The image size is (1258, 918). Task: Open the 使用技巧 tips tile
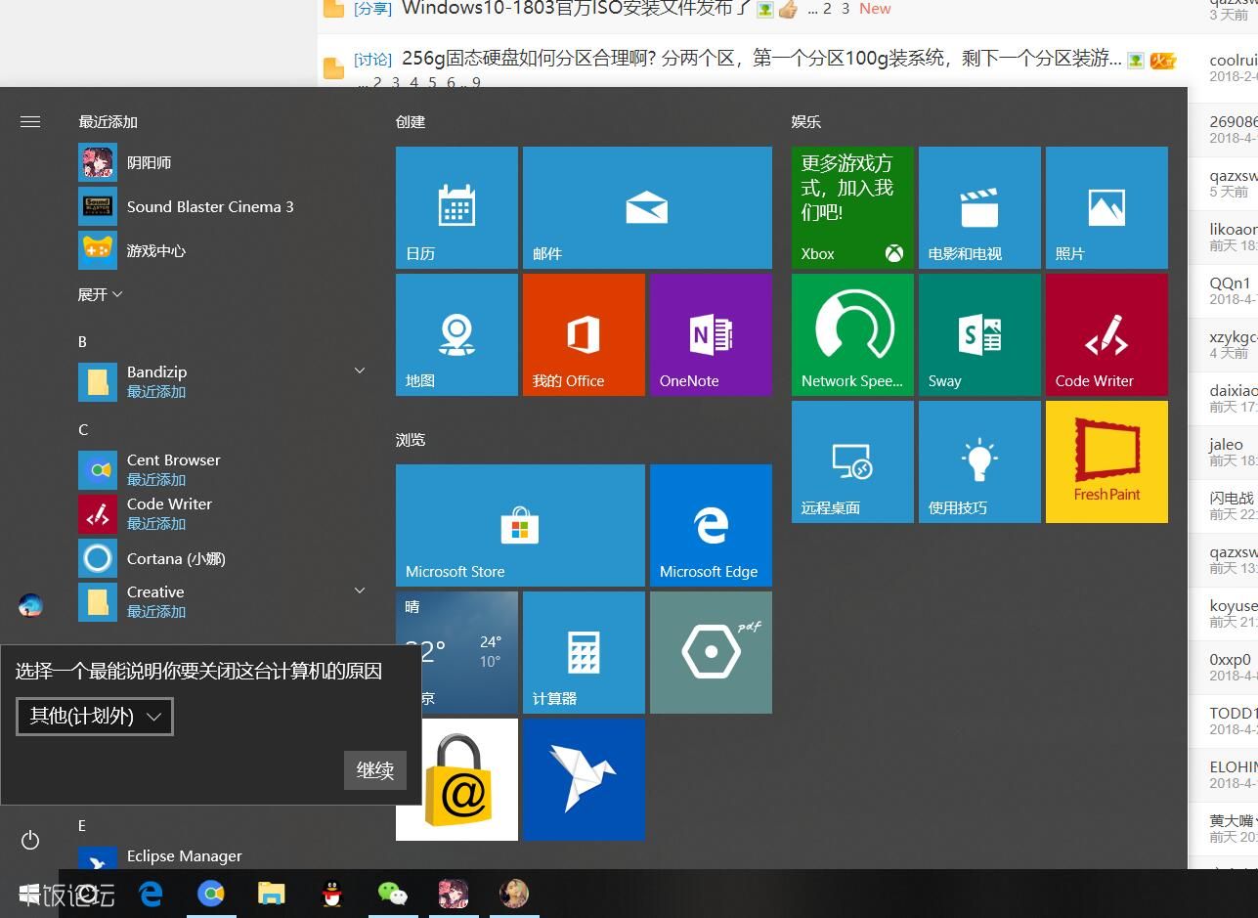tap(979, 461)
